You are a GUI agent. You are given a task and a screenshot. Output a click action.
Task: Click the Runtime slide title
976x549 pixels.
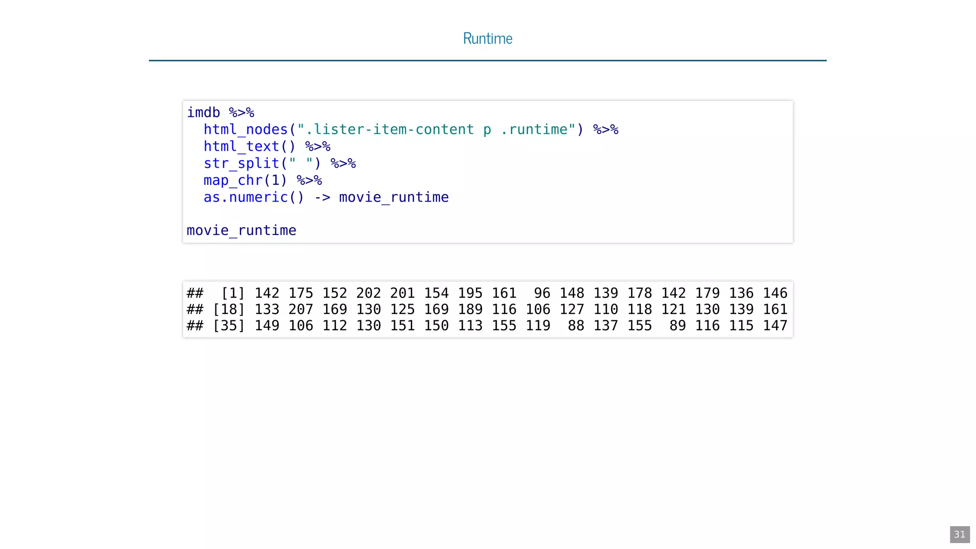click(x=488, y=38)
